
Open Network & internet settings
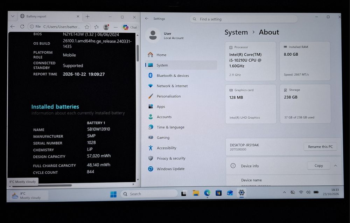(x=181, y=86)
